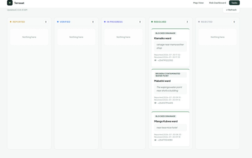
Task: Click the Reported column's empty 'Nothing here' placeholder
Action: point(29,37)
